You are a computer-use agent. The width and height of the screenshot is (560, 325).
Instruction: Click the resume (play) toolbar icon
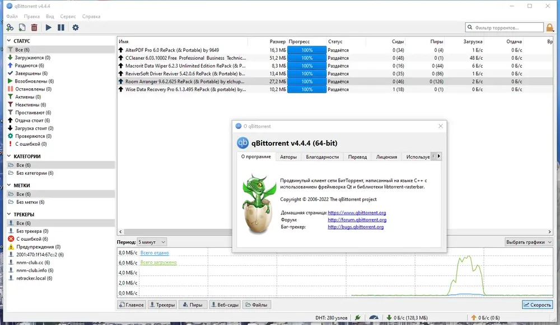click(49, 27)
